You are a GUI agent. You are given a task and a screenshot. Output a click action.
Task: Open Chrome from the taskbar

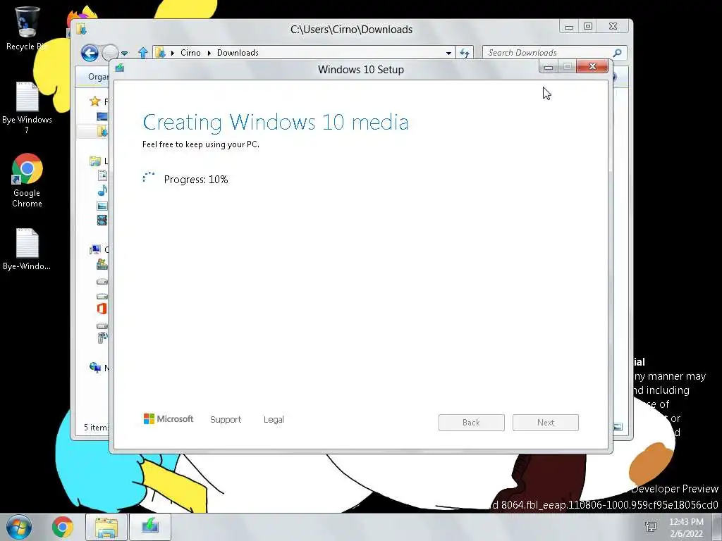63,527
